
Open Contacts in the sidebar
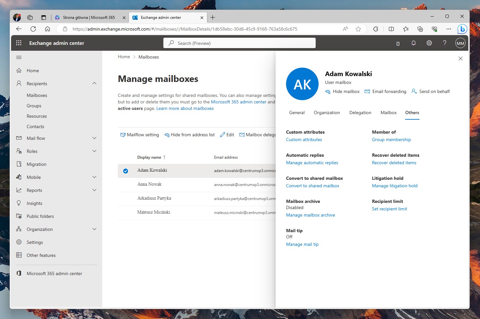point(35,126)
